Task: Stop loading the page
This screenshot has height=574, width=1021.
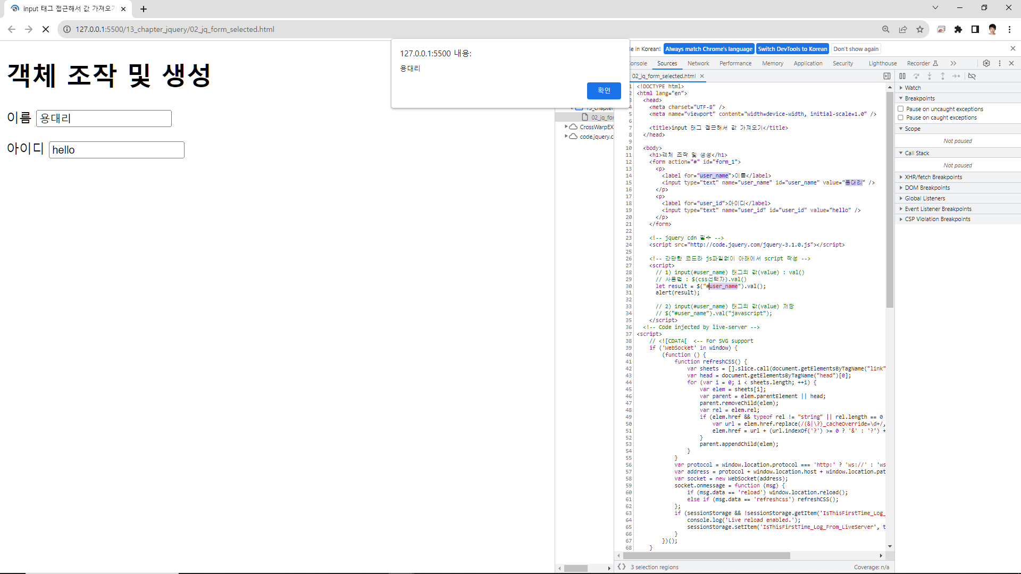Action: click(46, 29)
